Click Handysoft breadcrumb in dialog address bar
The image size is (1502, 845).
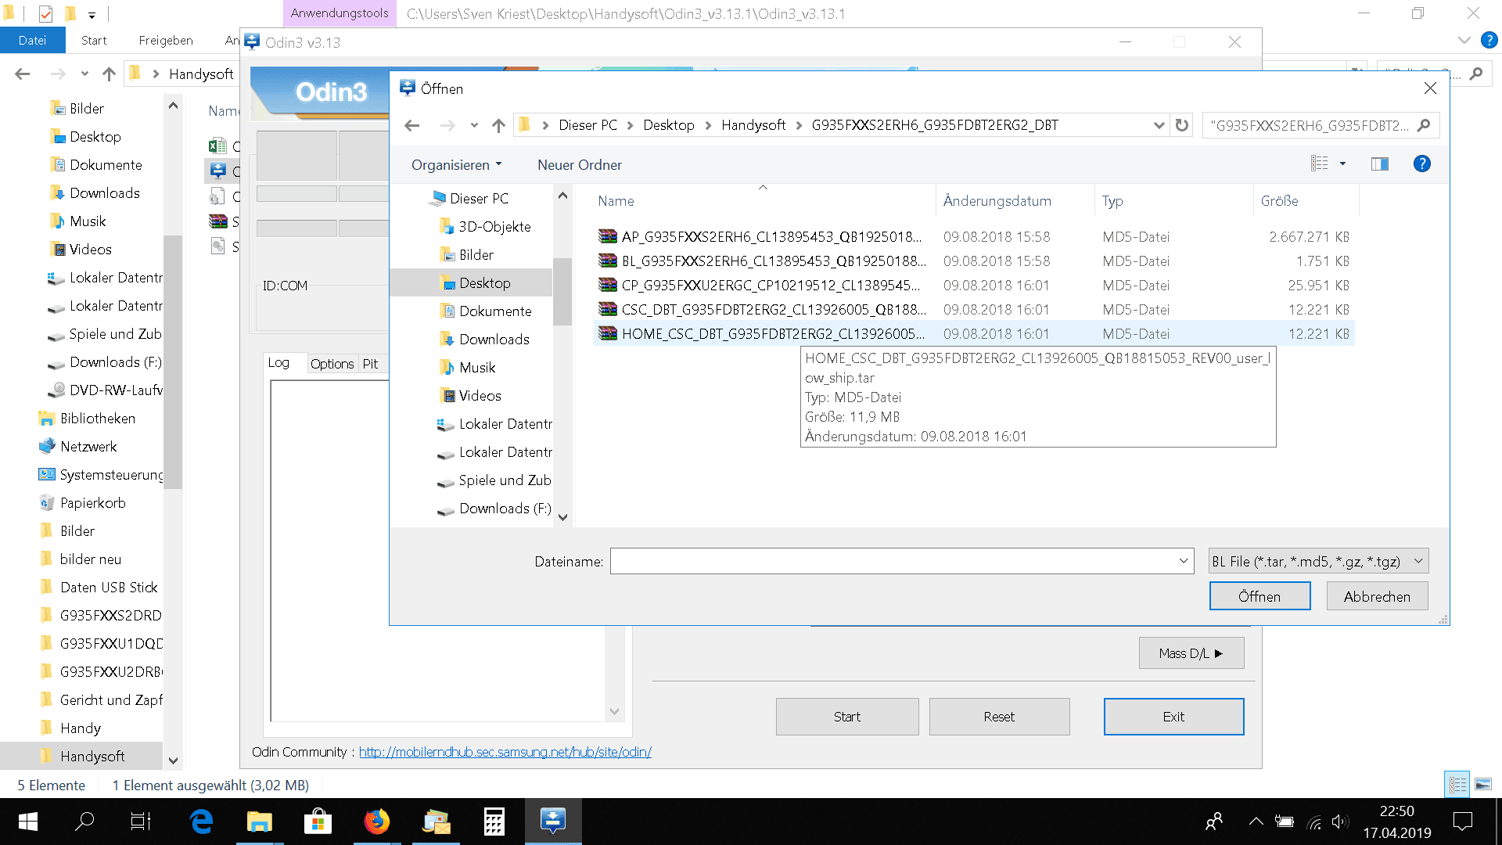[x=753, y=125]
